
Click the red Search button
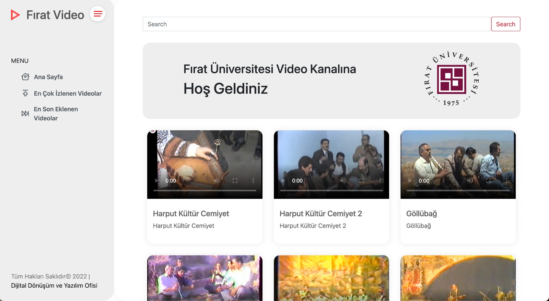pos(505,24)
